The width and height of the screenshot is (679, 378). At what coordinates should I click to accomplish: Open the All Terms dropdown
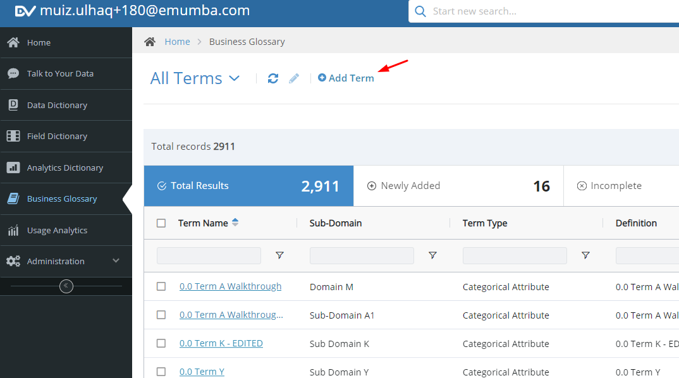point(195,78)
